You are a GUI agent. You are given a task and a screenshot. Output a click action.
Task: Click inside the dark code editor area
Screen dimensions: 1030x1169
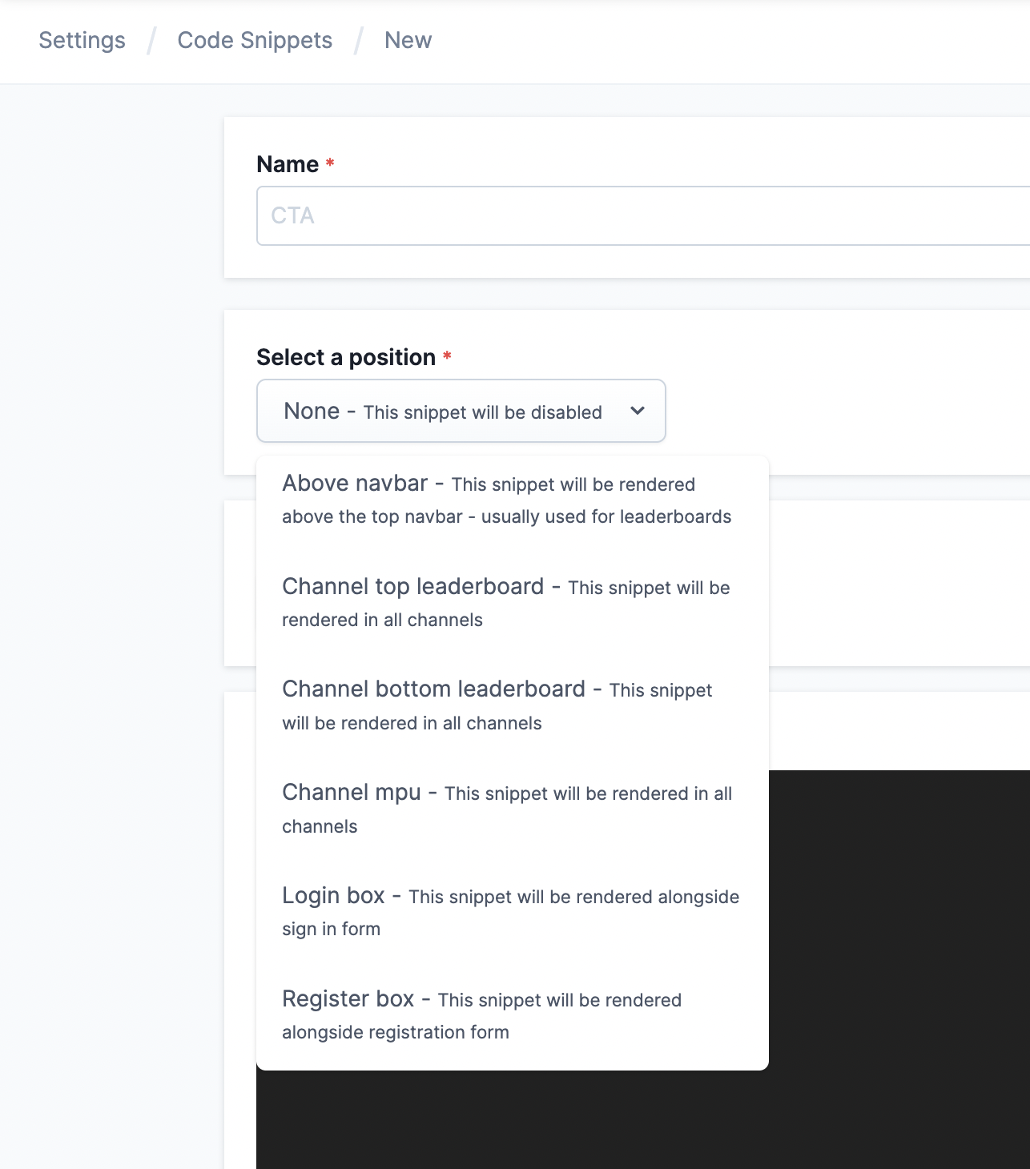pyautogui.click(x=897, y=961)
